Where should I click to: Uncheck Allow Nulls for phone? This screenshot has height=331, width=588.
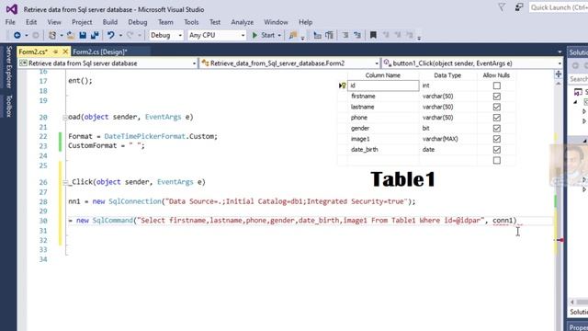tap(497, 118)
